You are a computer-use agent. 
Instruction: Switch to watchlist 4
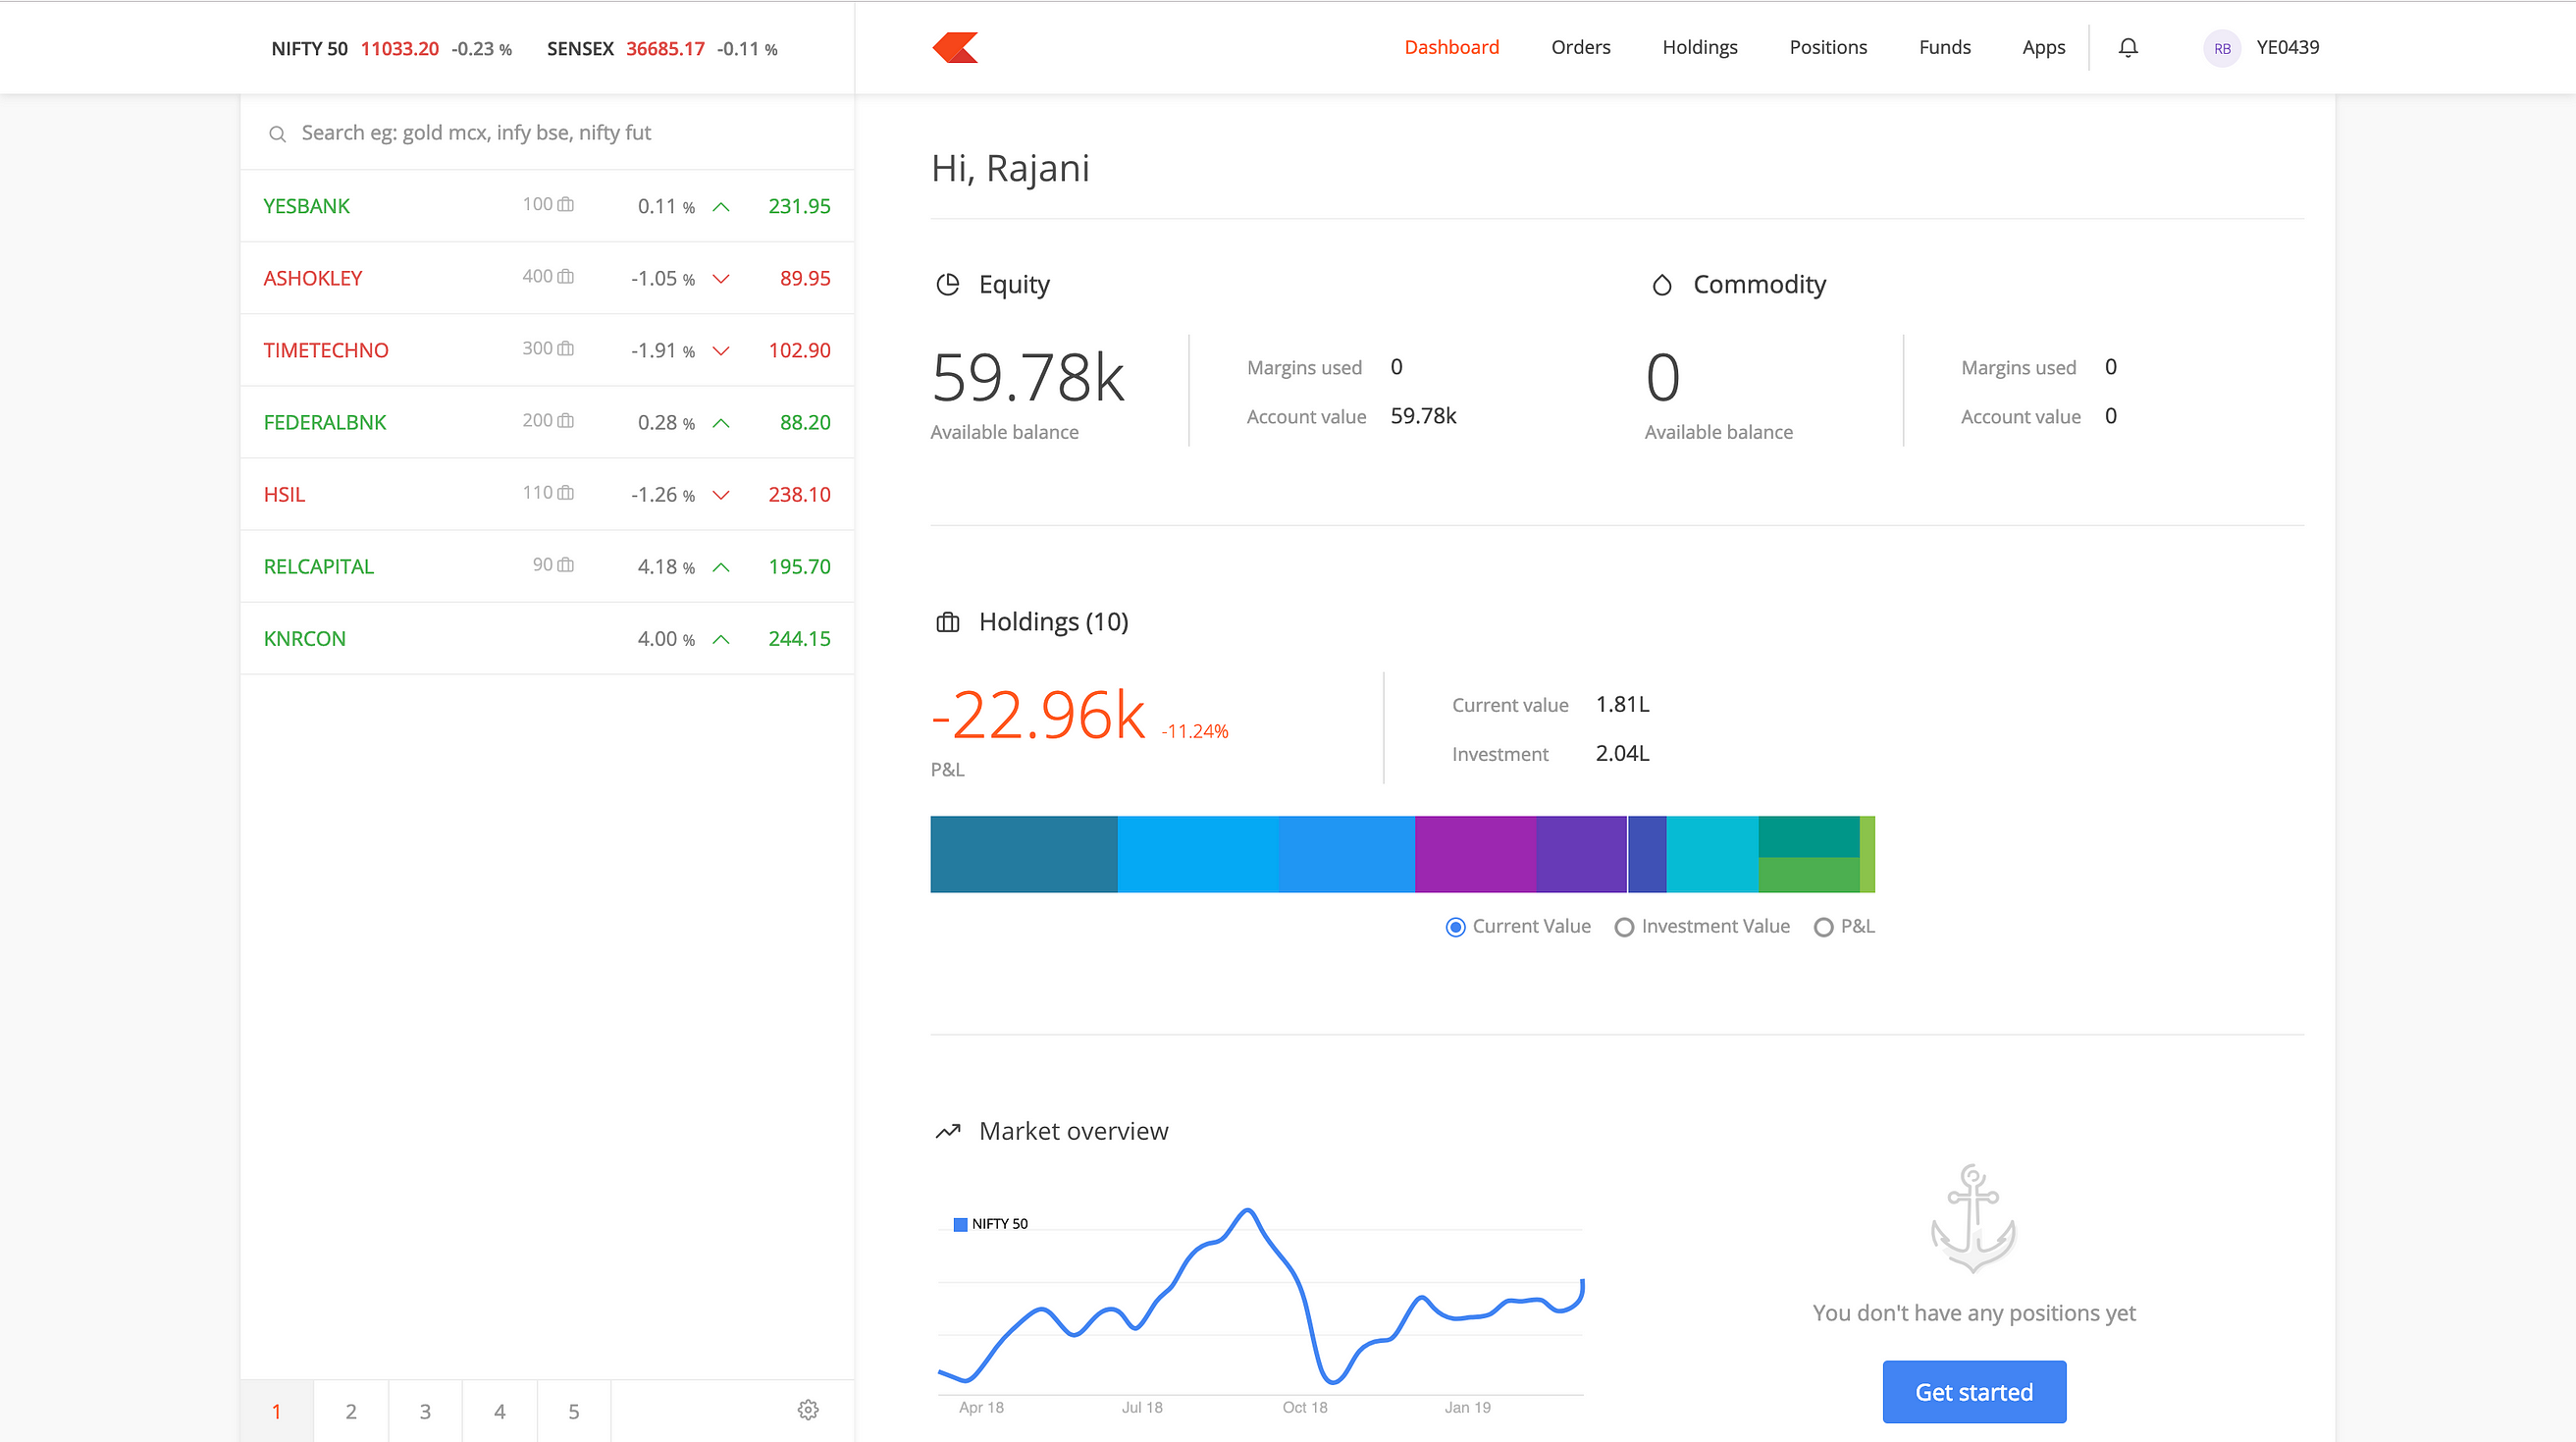[500, 1411]
